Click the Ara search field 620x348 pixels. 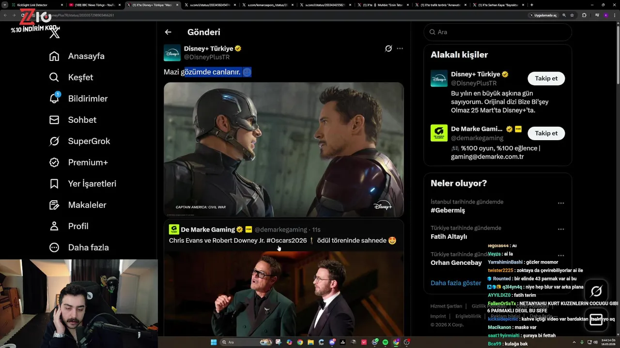[x=497, y=32]
